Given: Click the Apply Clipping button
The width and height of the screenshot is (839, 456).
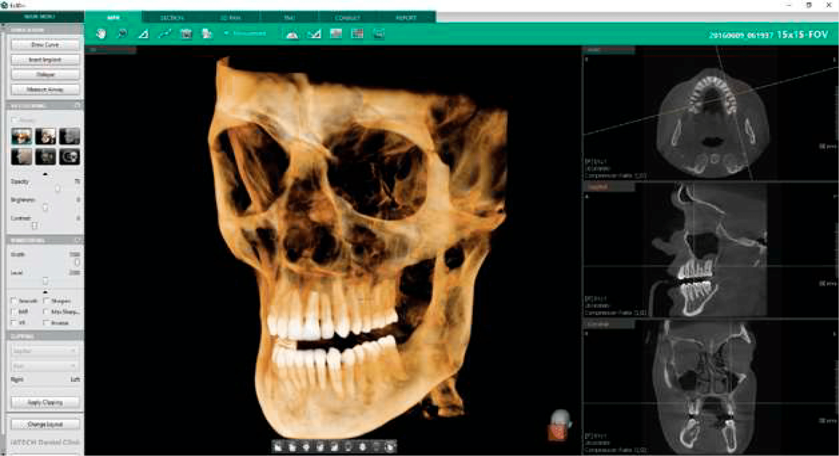Looking at the screenshot, I should (45, 402).
